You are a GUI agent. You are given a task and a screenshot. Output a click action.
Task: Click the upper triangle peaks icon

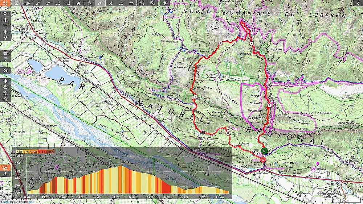pos(5,93)
